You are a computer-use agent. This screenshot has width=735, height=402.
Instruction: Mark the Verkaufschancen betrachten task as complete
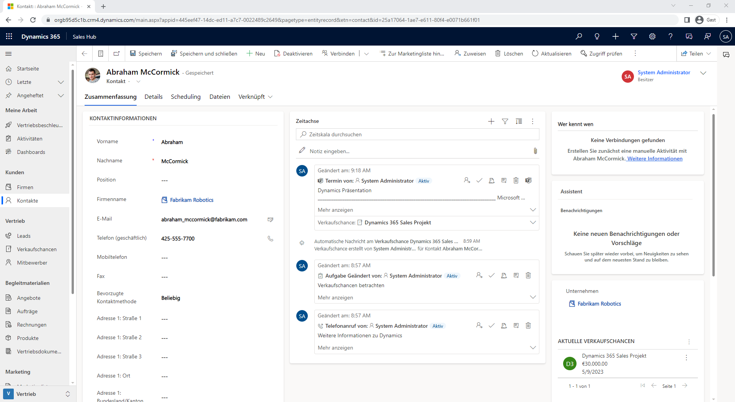point(492,275)
